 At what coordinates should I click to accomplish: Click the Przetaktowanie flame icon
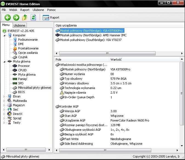click(15, 48)
